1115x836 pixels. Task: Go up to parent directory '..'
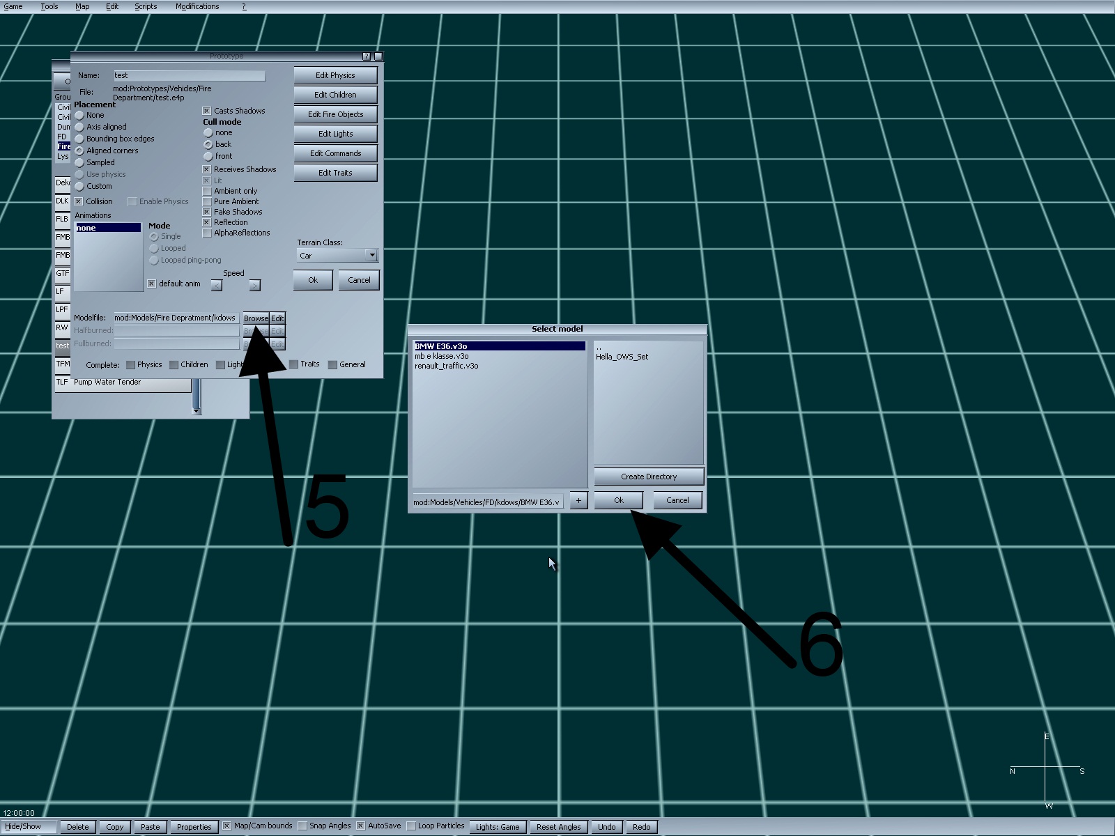pos(599,347)
